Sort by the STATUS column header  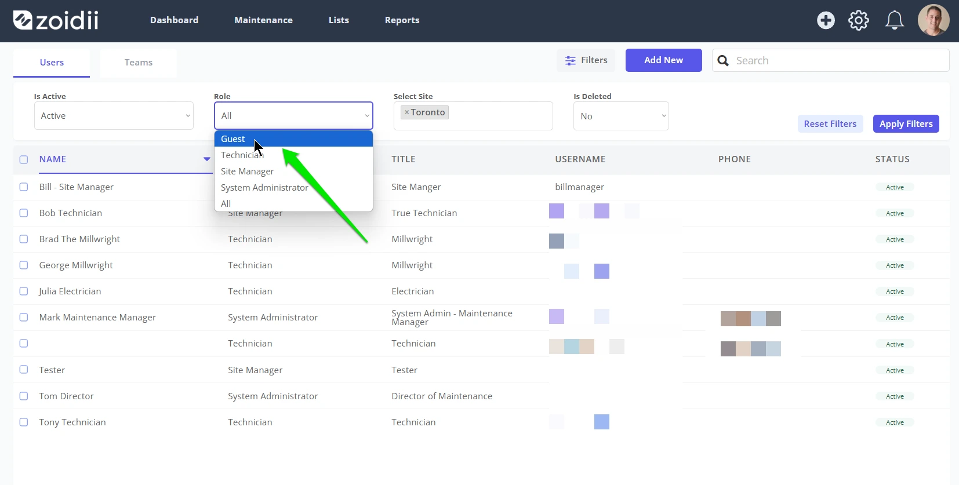pos(892,159)
